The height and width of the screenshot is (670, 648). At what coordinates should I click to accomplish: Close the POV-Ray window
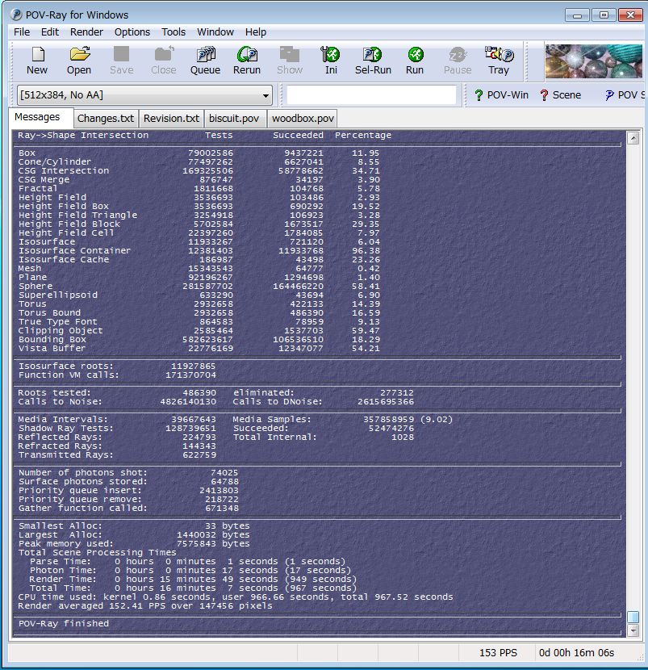(630, 15)
